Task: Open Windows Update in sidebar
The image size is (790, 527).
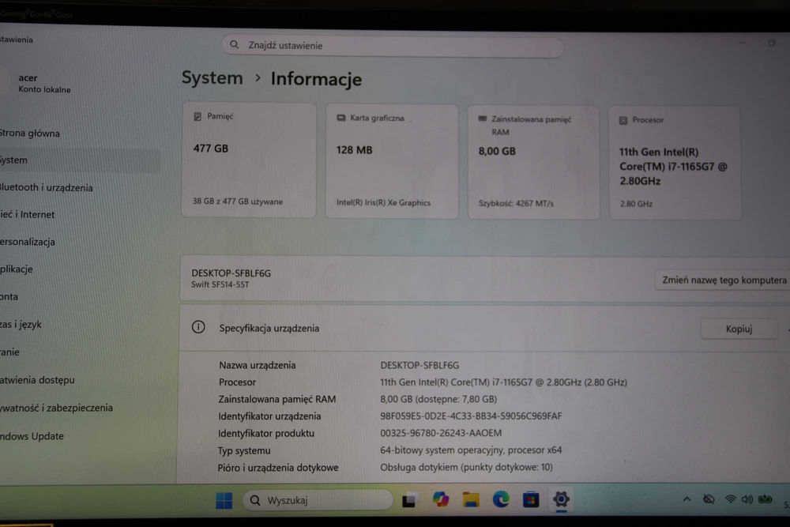Action: click(32, 436)
